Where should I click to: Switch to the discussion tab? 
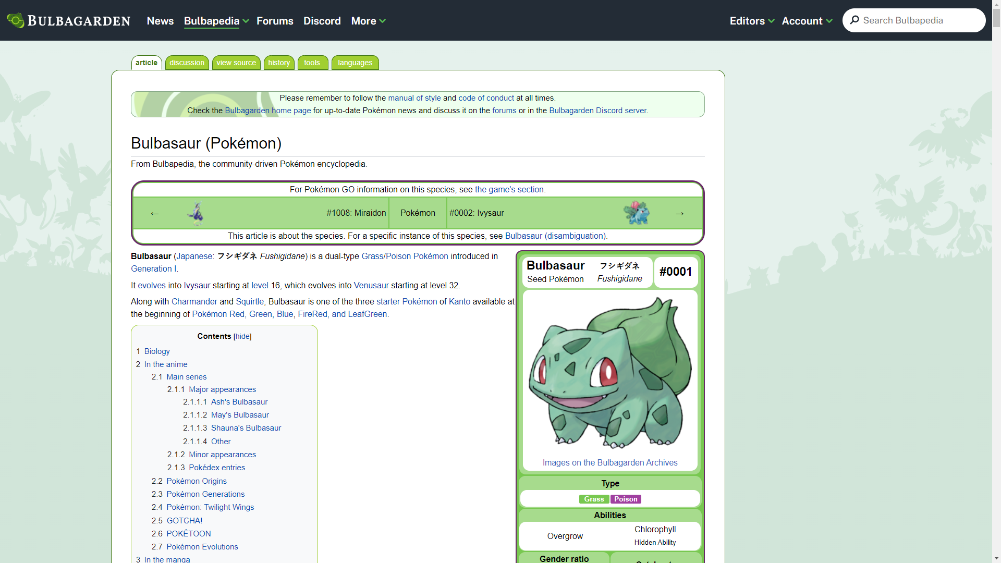[187, 62]
